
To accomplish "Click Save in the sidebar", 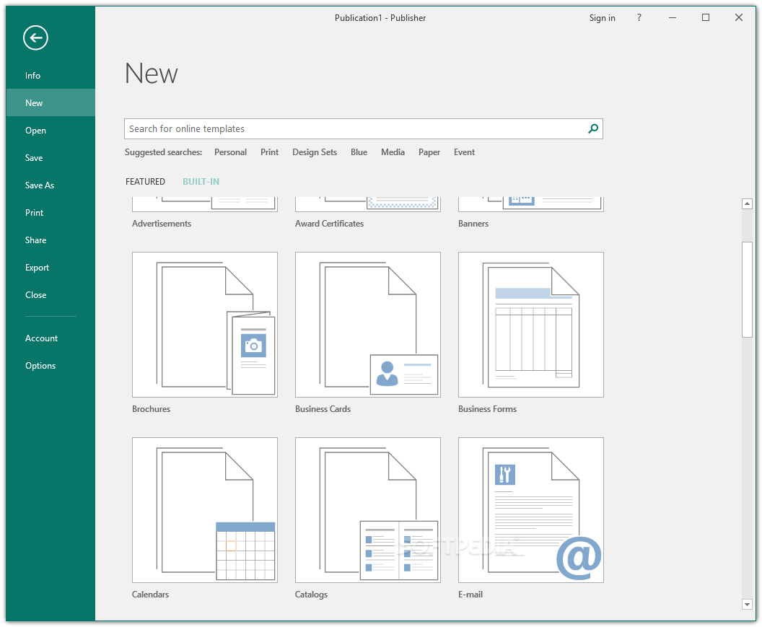I will 51,157.
